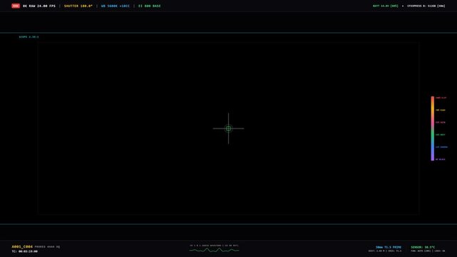This screenshot has width=457, height=257.
Task: Click the audio waveform channel label
Action: pyautogui.click(x=214, y=246)
